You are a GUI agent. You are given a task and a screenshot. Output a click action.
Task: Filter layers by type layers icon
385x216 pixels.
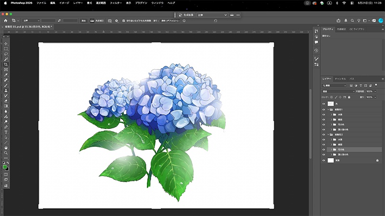tap(360, 85)
